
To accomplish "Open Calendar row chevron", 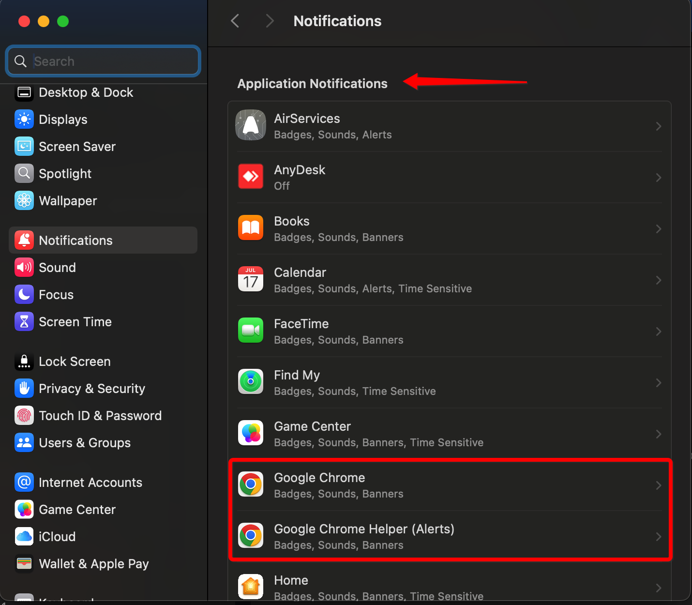I will coord(659,280).
